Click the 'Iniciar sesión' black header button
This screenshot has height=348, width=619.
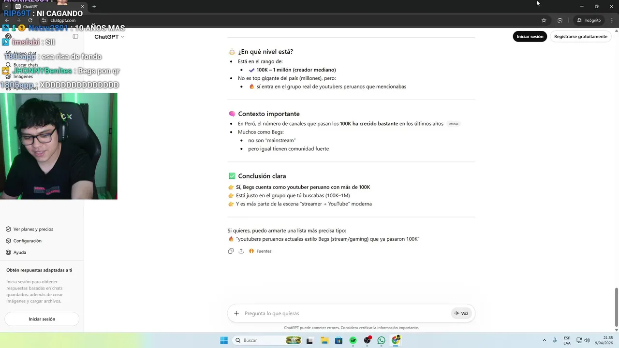pyautogui.click(x=530, y=37)
